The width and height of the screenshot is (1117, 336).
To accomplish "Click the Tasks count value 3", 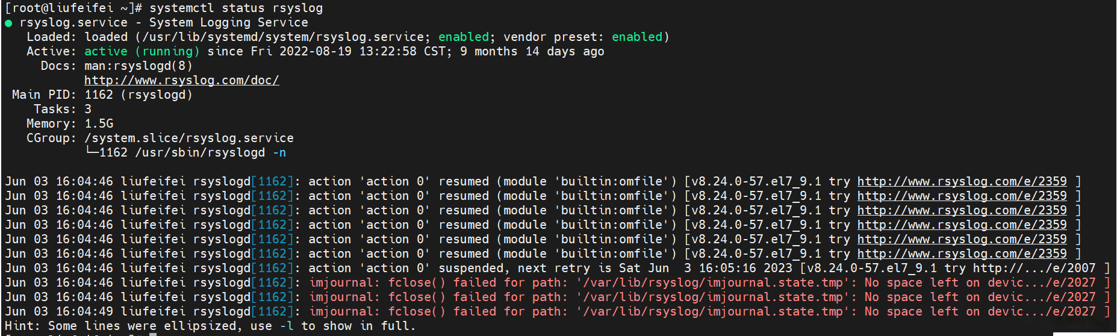I will [x=88, y=109].
